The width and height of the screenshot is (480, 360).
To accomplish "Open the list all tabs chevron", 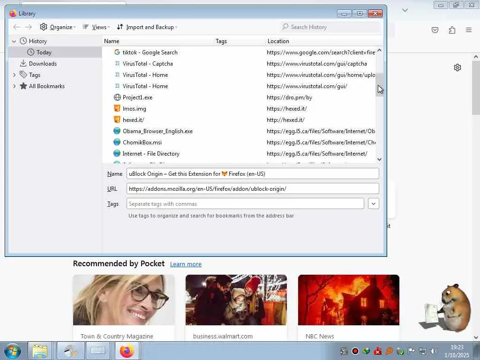I will pos(405,10).
